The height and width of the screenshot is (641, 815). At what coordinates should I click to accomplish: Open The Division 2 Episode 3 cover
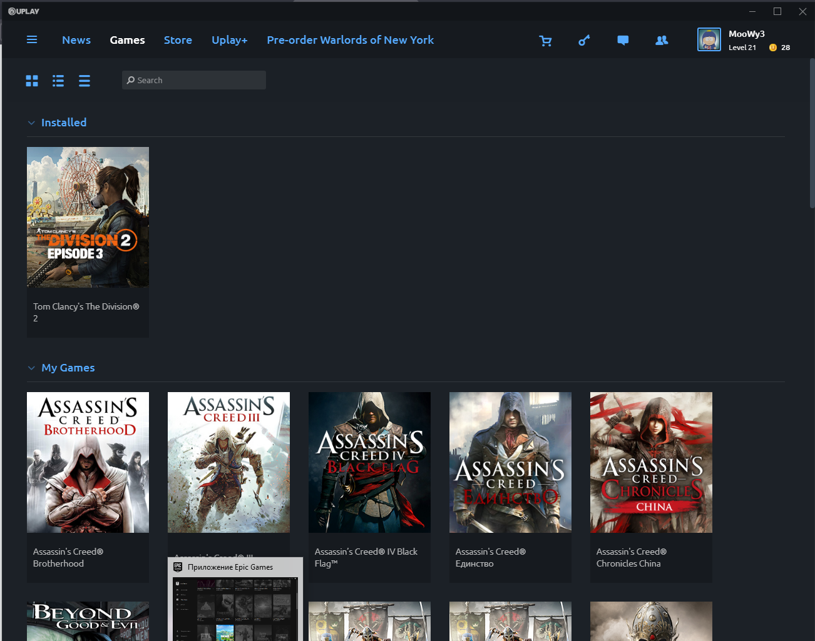[x=88, y=217]
